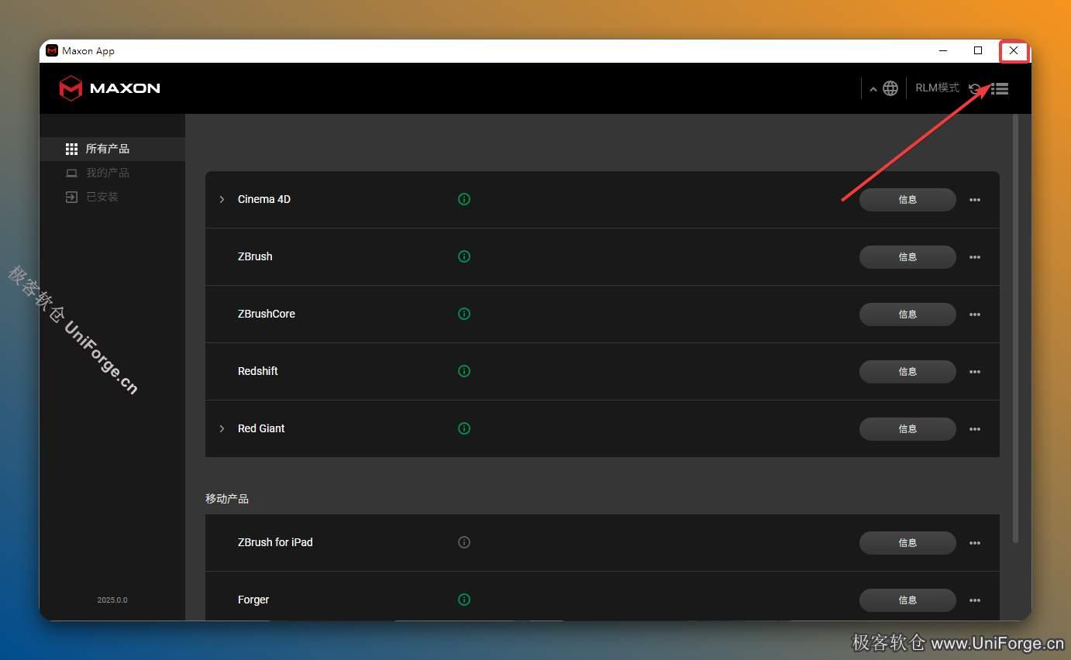The height and width of the screenshot is (660, 1071).
Task: Click the ZBrushCore 信息 button
Action: (907, 315)
